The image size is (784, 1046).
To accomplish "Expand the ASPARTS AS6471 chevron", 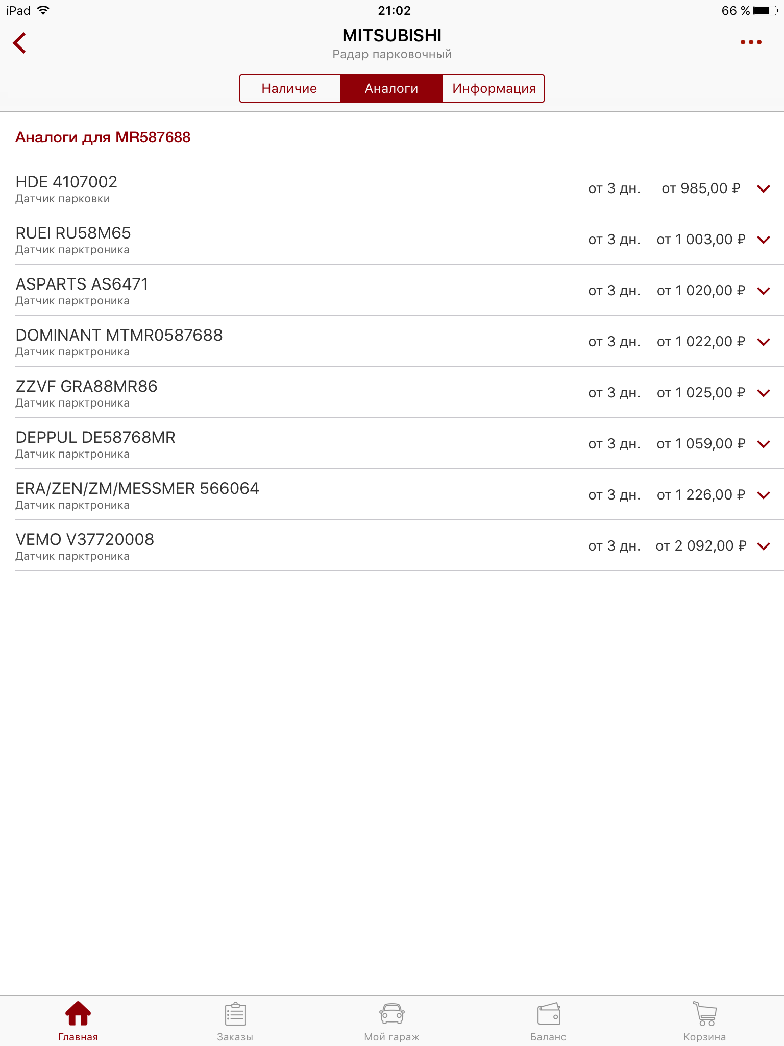I will click(764, 291).
